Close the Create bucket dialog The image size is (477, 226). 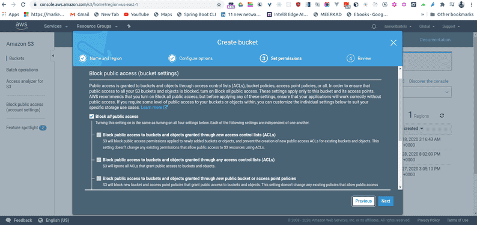pyautogui.click(x=393, y=43)
